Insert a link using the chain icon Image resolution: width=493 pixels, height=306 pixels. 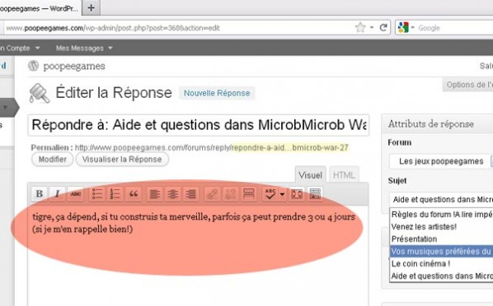212,194
